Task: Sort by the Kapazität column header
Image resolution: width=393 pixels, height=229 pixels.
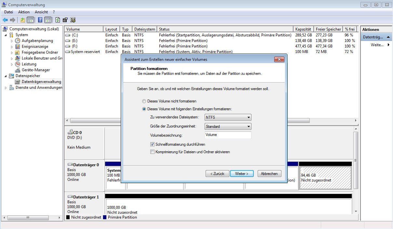Action: pyautogui.click(x=303, y=29)
